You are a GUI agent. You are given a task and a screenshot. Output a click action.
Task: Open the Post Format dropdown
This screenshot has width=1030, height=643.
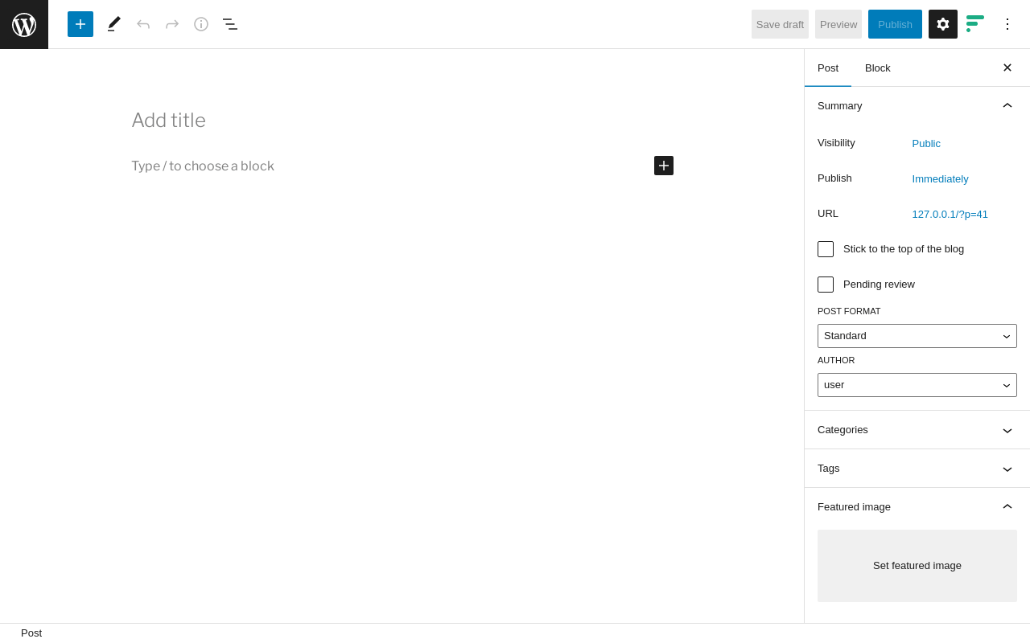917,336
